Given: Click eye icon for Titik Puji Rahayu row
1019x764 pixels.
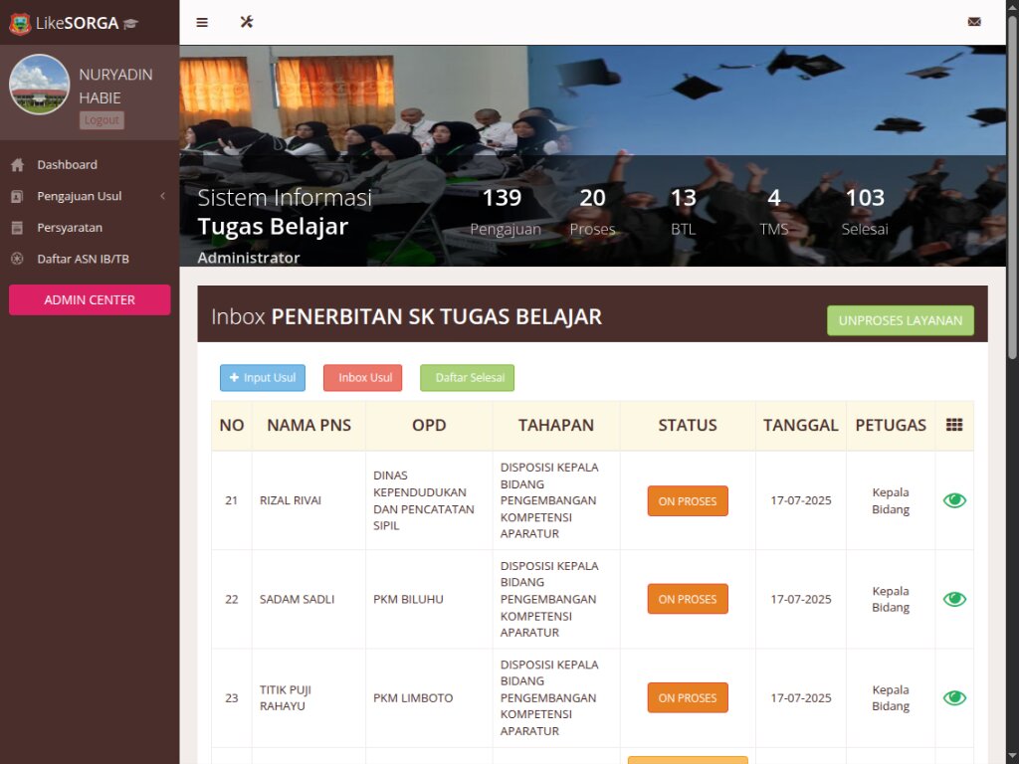Looking at the screenshot, I should [954, 697].
